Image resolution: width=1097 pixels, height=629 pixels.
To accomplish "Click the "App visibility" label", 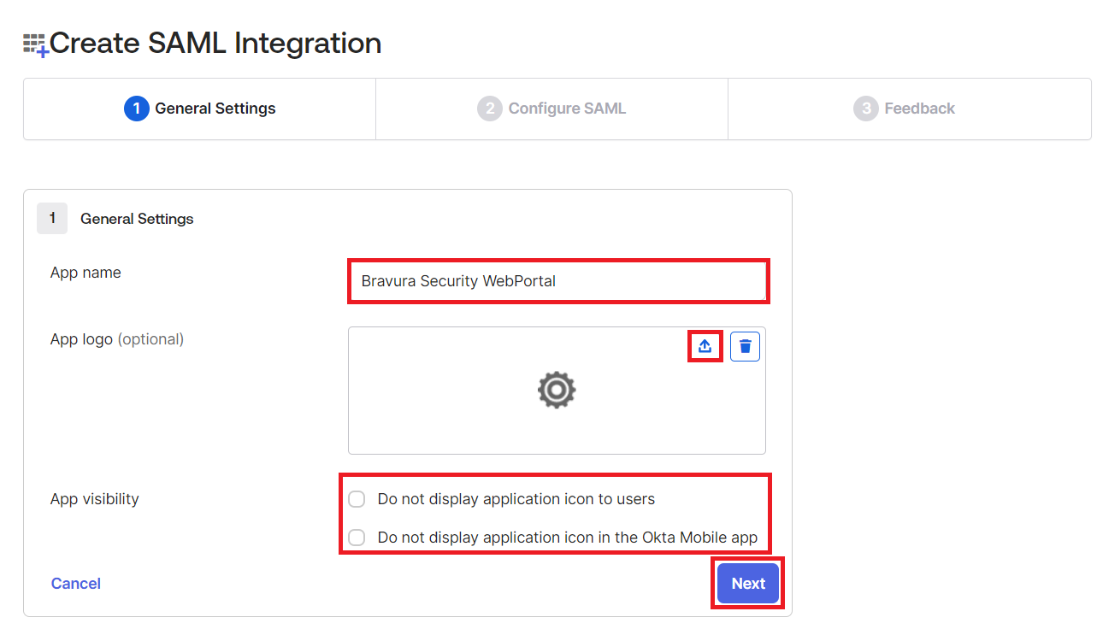I will point(95,499).
